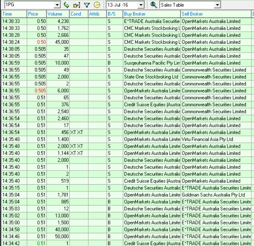Select the 14:38:28 time cell
This screenshot has height=246, width=254.
pyautogui.click(x=14, y=35)
